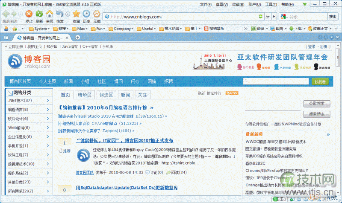Expand the System bookmark folder
Image resolution: width=342 pixels, height=203 pixels.
point(39,29)
